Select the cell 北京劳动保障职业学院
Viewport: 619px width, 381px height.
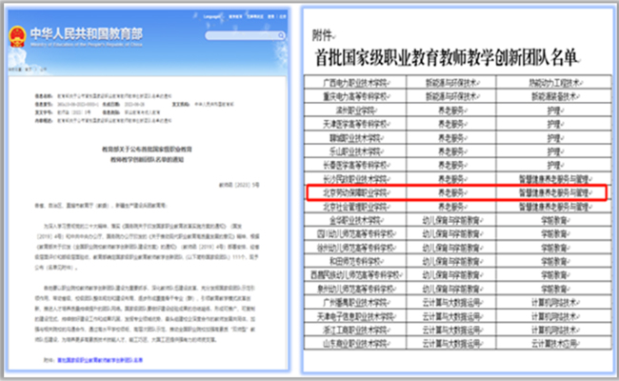pyautogui.click(x=355, y=192)
